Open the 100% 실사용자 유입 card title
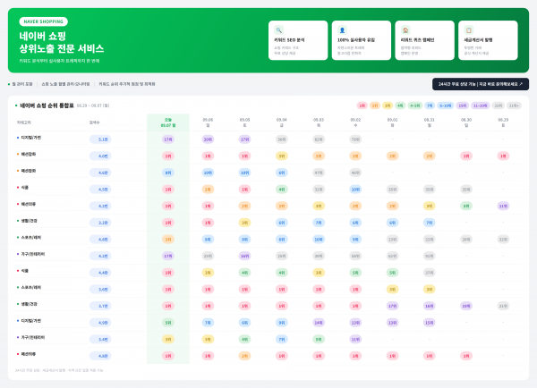The height and width of the screenshot is (388, 537). pos(356,40)
